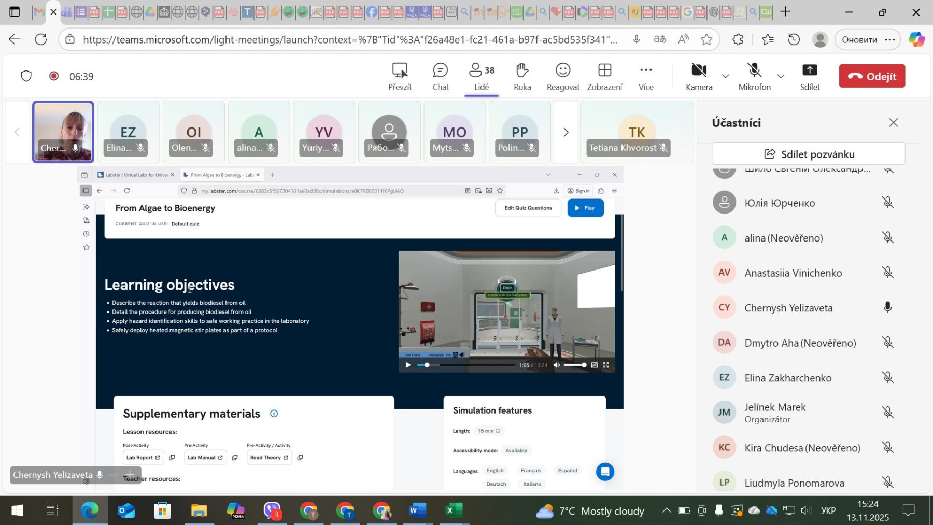The height and width of the screenshot is (525, 933).
Task: Close the Účastníci panel
Action: click(x=893, y=123)
